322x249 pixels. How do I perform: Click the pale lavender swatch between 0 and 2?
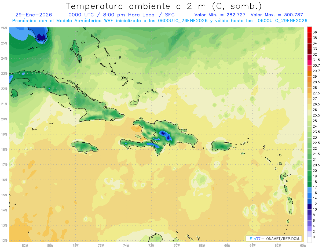(x=309, y=234)
